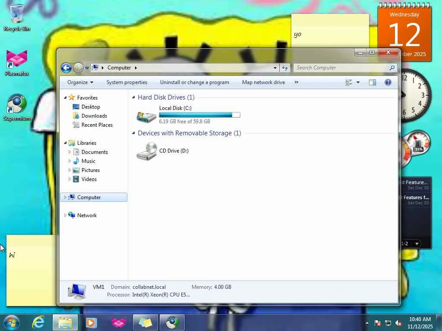
Task: Open the Organize menu
Action: click(x=80, y=82)
